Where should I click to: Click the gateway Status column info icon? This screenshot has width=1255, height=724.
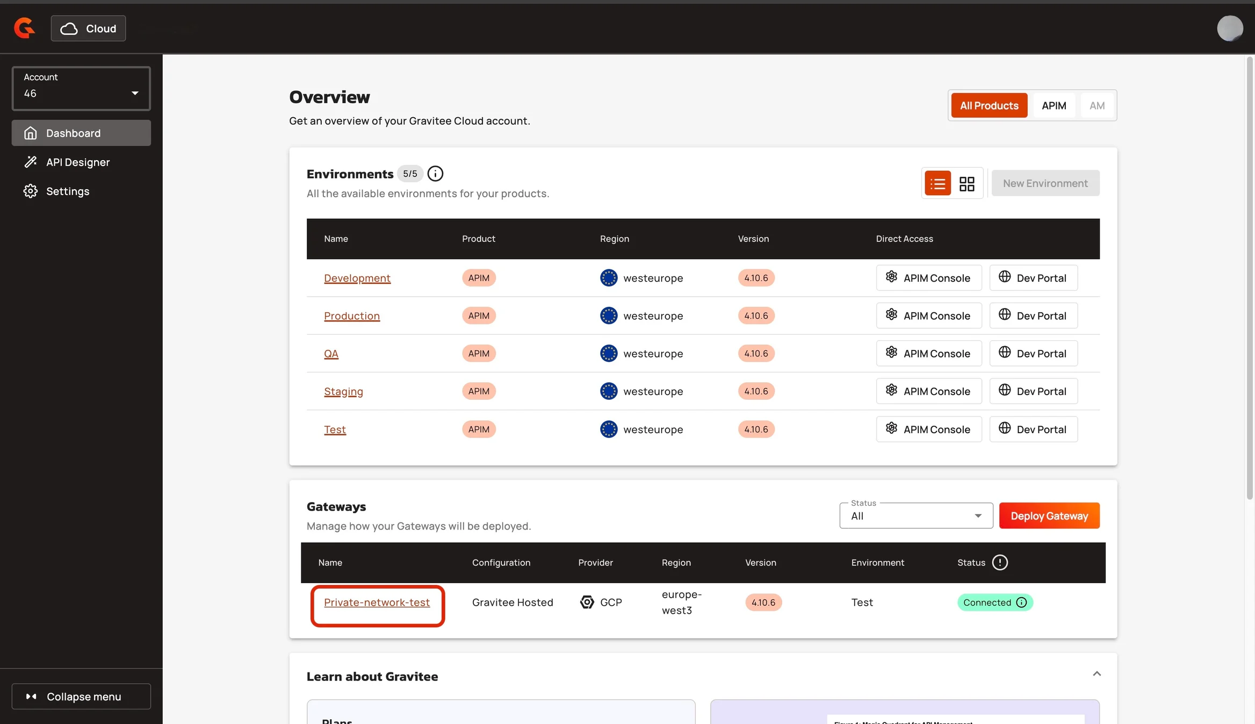[x=1000, y=562]
